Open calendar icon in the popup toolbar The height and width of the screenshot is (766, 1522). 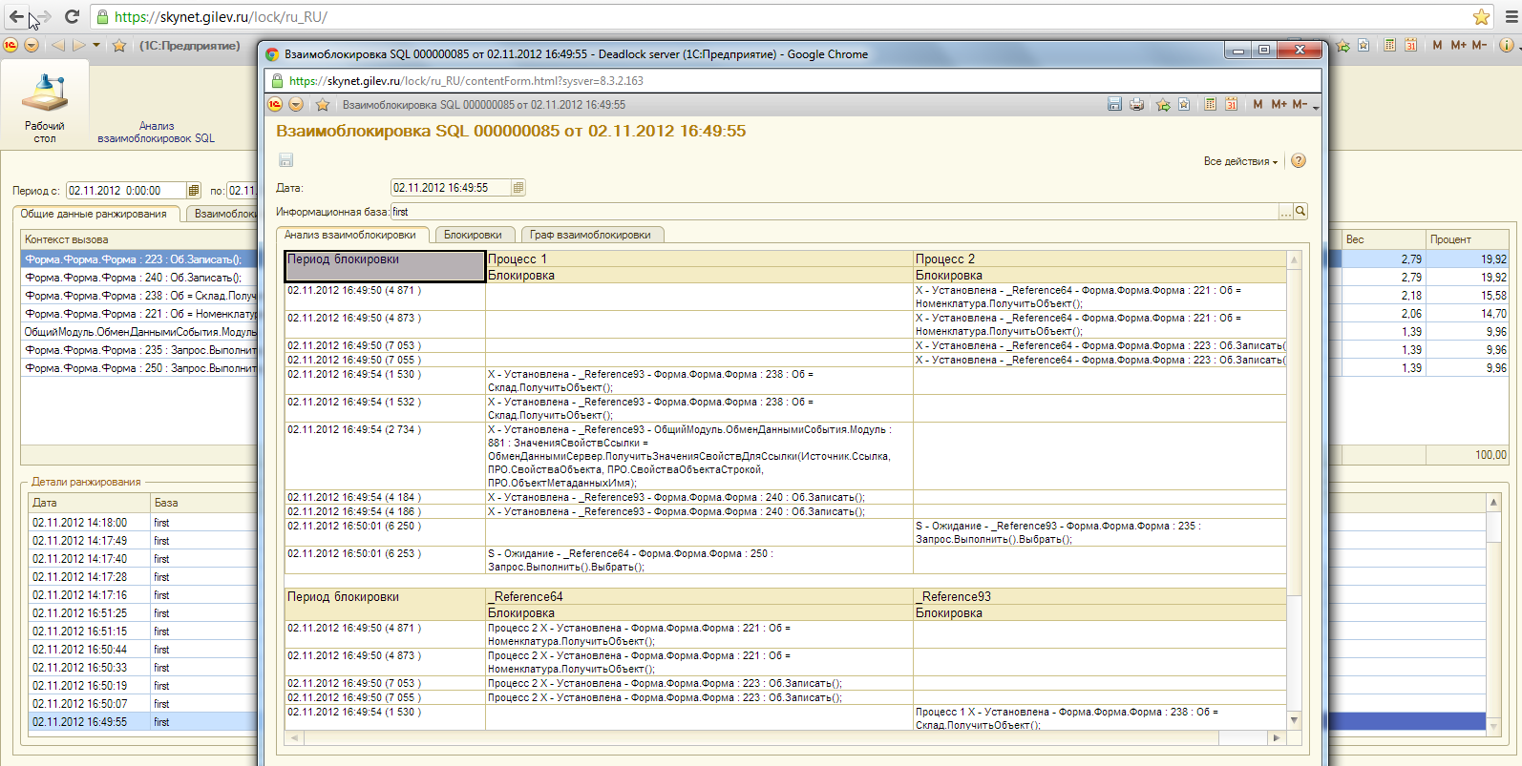pos(1232,104)
